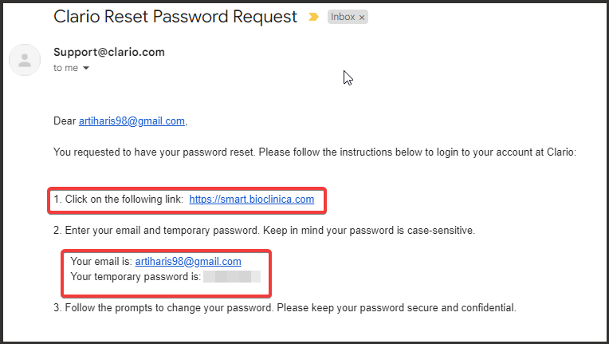Click the "to me" recipient text
609x344 pixels.
66,69
